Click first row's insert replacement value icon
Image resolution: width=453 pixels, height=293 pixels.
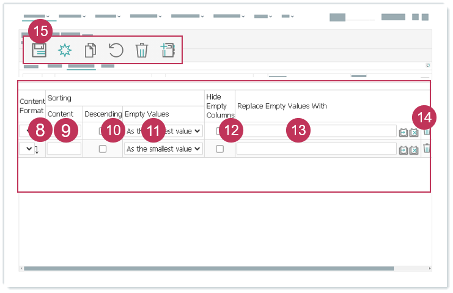point(403,132)
